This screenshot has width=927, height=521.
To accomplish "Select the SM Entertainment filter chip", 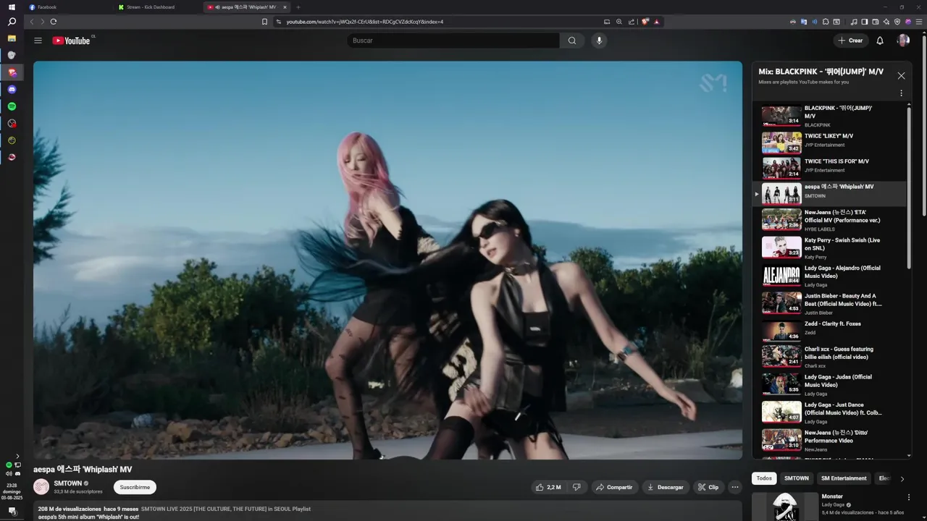I will click(x=844, y=478).
